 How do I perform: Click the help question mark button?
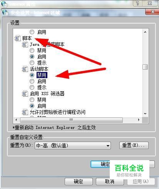[x=138, y=3]
